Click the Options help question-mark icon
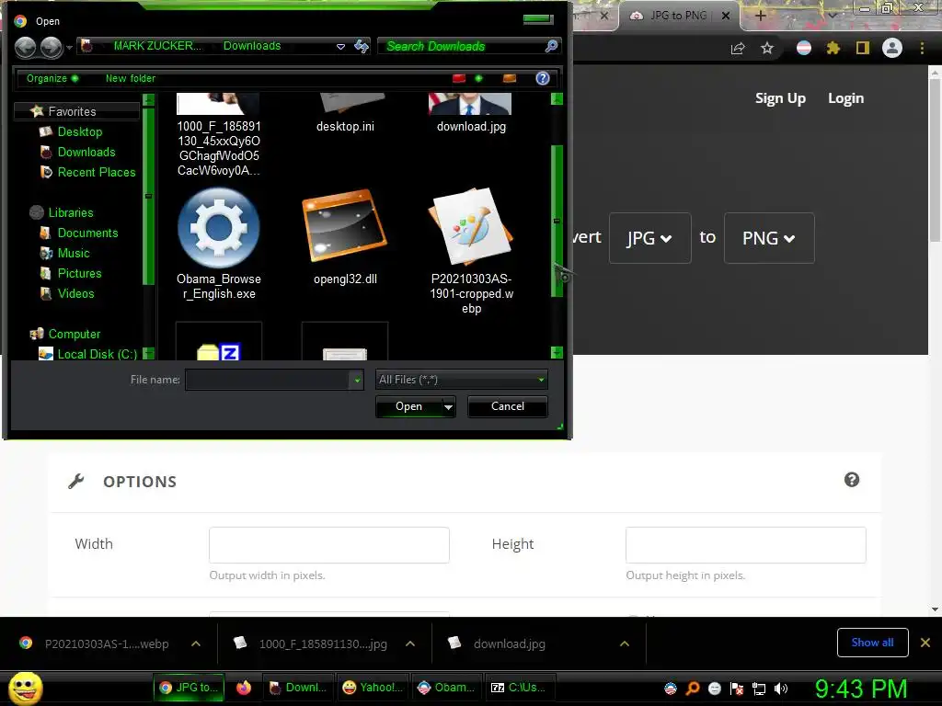The image size is (942, 706). pyautogui.click(x=851, y=480)
